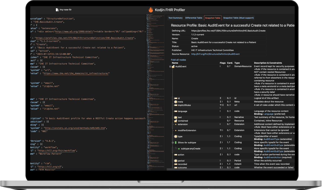Click the star icon beside extension
This screenshot has width=322, height=190.
pos(176,124)
